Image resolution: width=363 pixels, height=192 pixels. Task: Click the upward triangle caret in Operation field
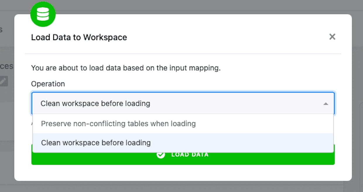(326, 104)
